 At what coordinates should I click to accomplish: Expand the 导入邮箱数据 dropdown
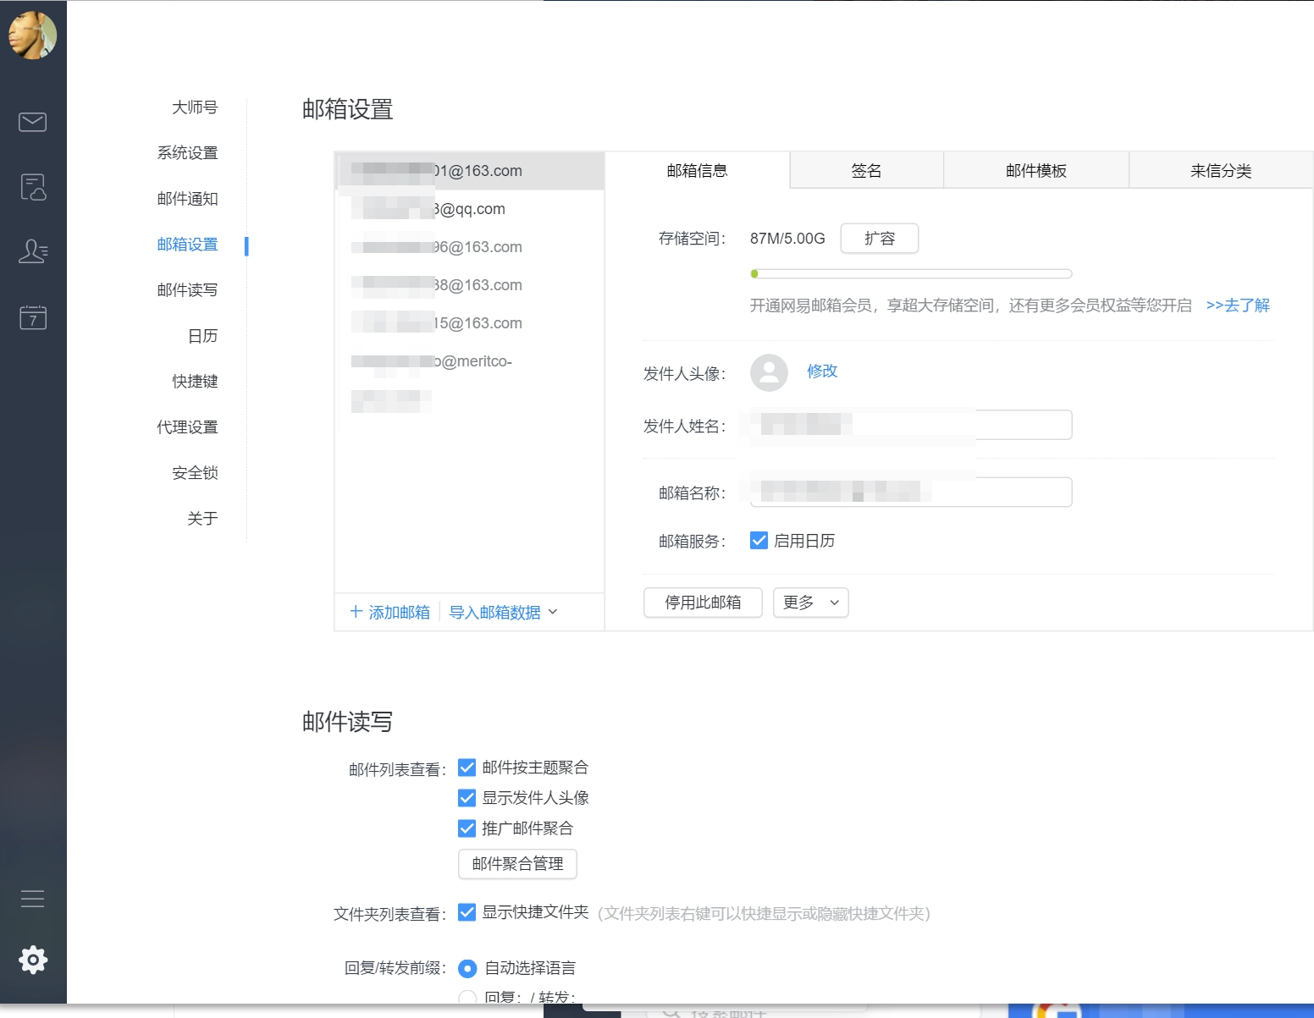(503, 612)
